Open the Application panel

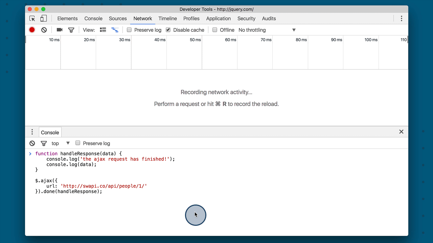218,19
